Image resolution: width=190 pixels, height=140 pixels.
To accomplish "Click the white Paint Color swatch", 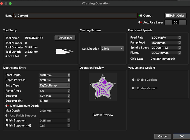I will (168, 16).
